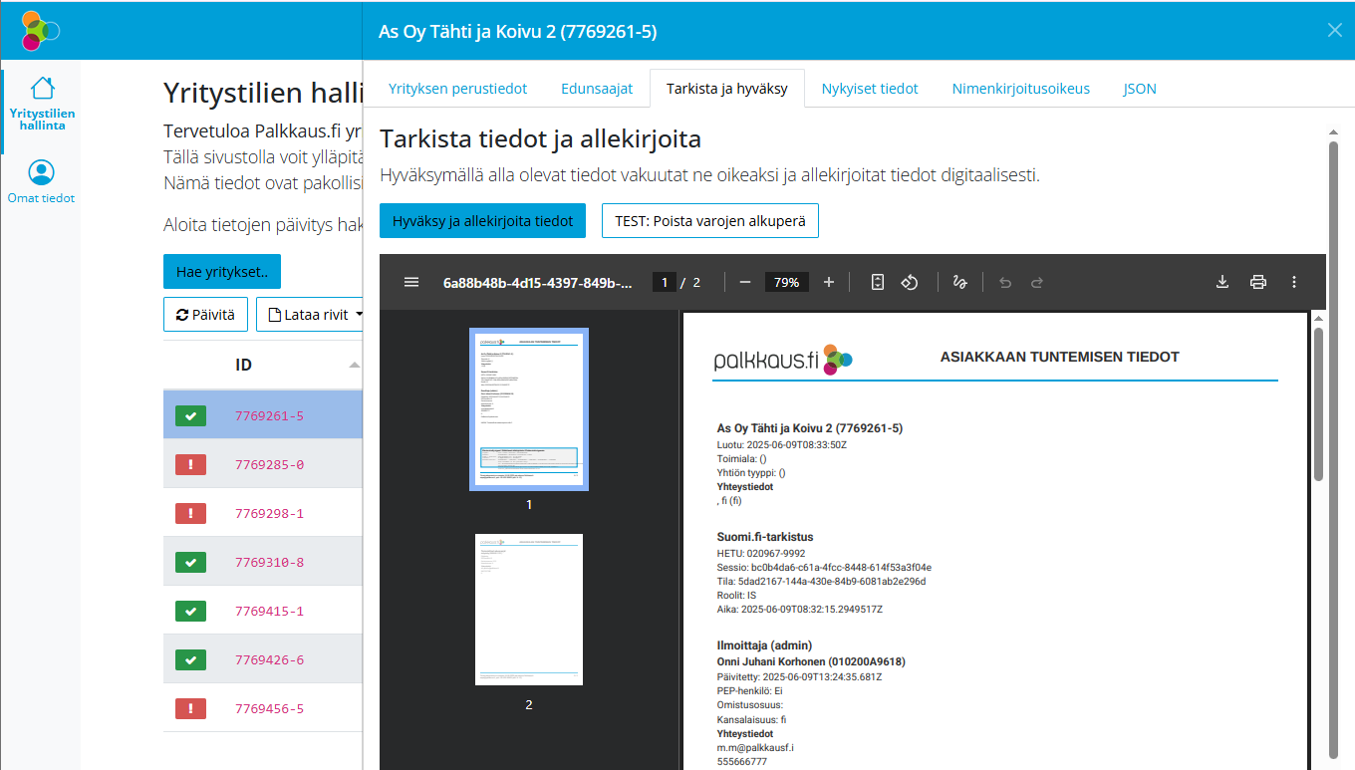Open the PDF viewer more actions menu
This screenshot has width=1355, height=770.
pyautogui.click(x=1294, y=282)
